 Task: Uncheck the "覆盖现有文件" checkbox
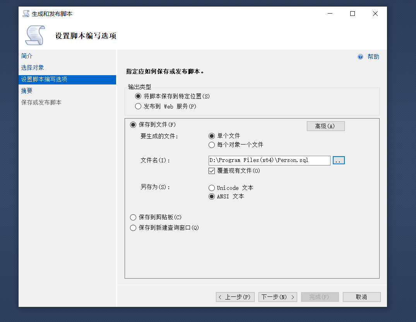click(x=211, y=170)
